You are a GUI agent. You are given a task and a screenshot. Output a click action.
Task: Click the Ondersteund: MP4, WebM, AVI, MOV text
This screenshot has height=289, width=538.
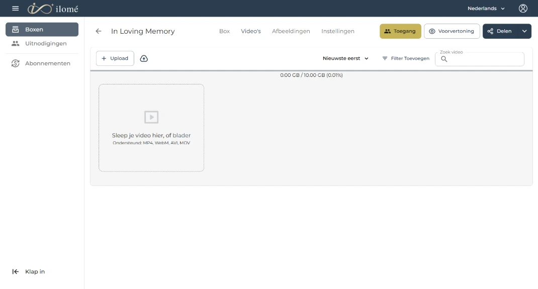151,143
